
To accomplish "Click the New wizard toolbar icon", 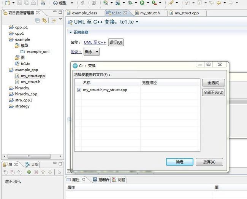I will pos(8,3).
